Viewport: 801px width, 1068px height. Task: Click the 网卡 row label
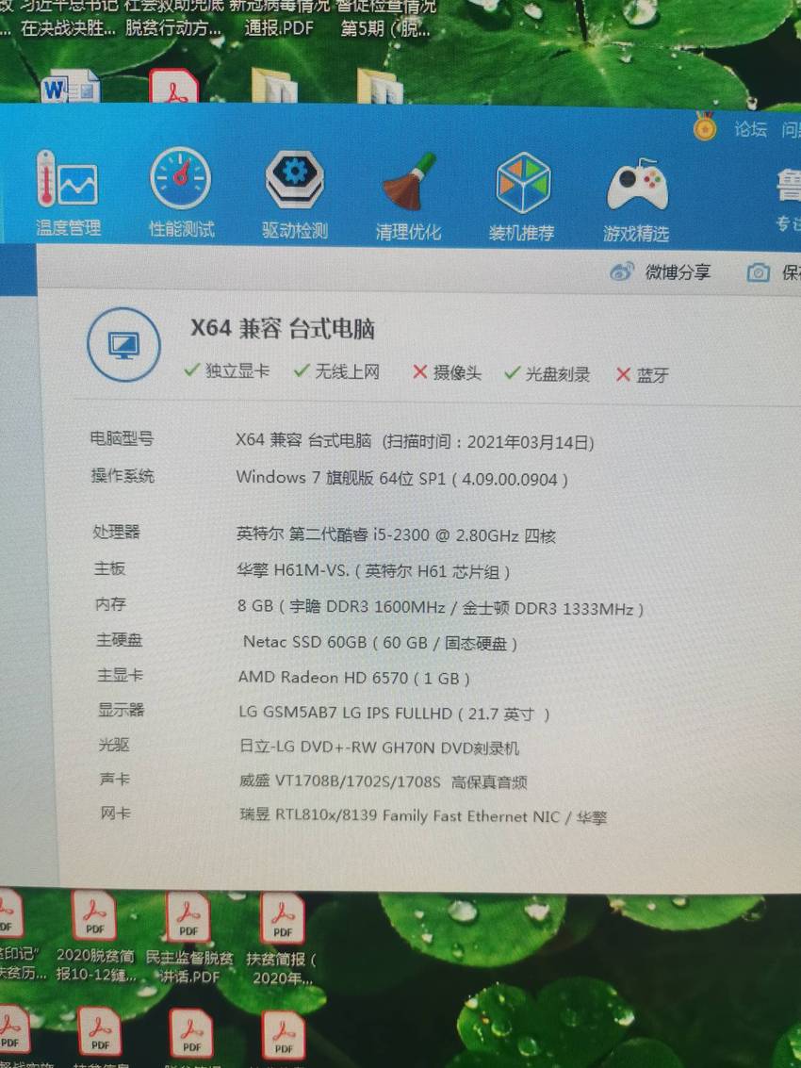(116, 812)
